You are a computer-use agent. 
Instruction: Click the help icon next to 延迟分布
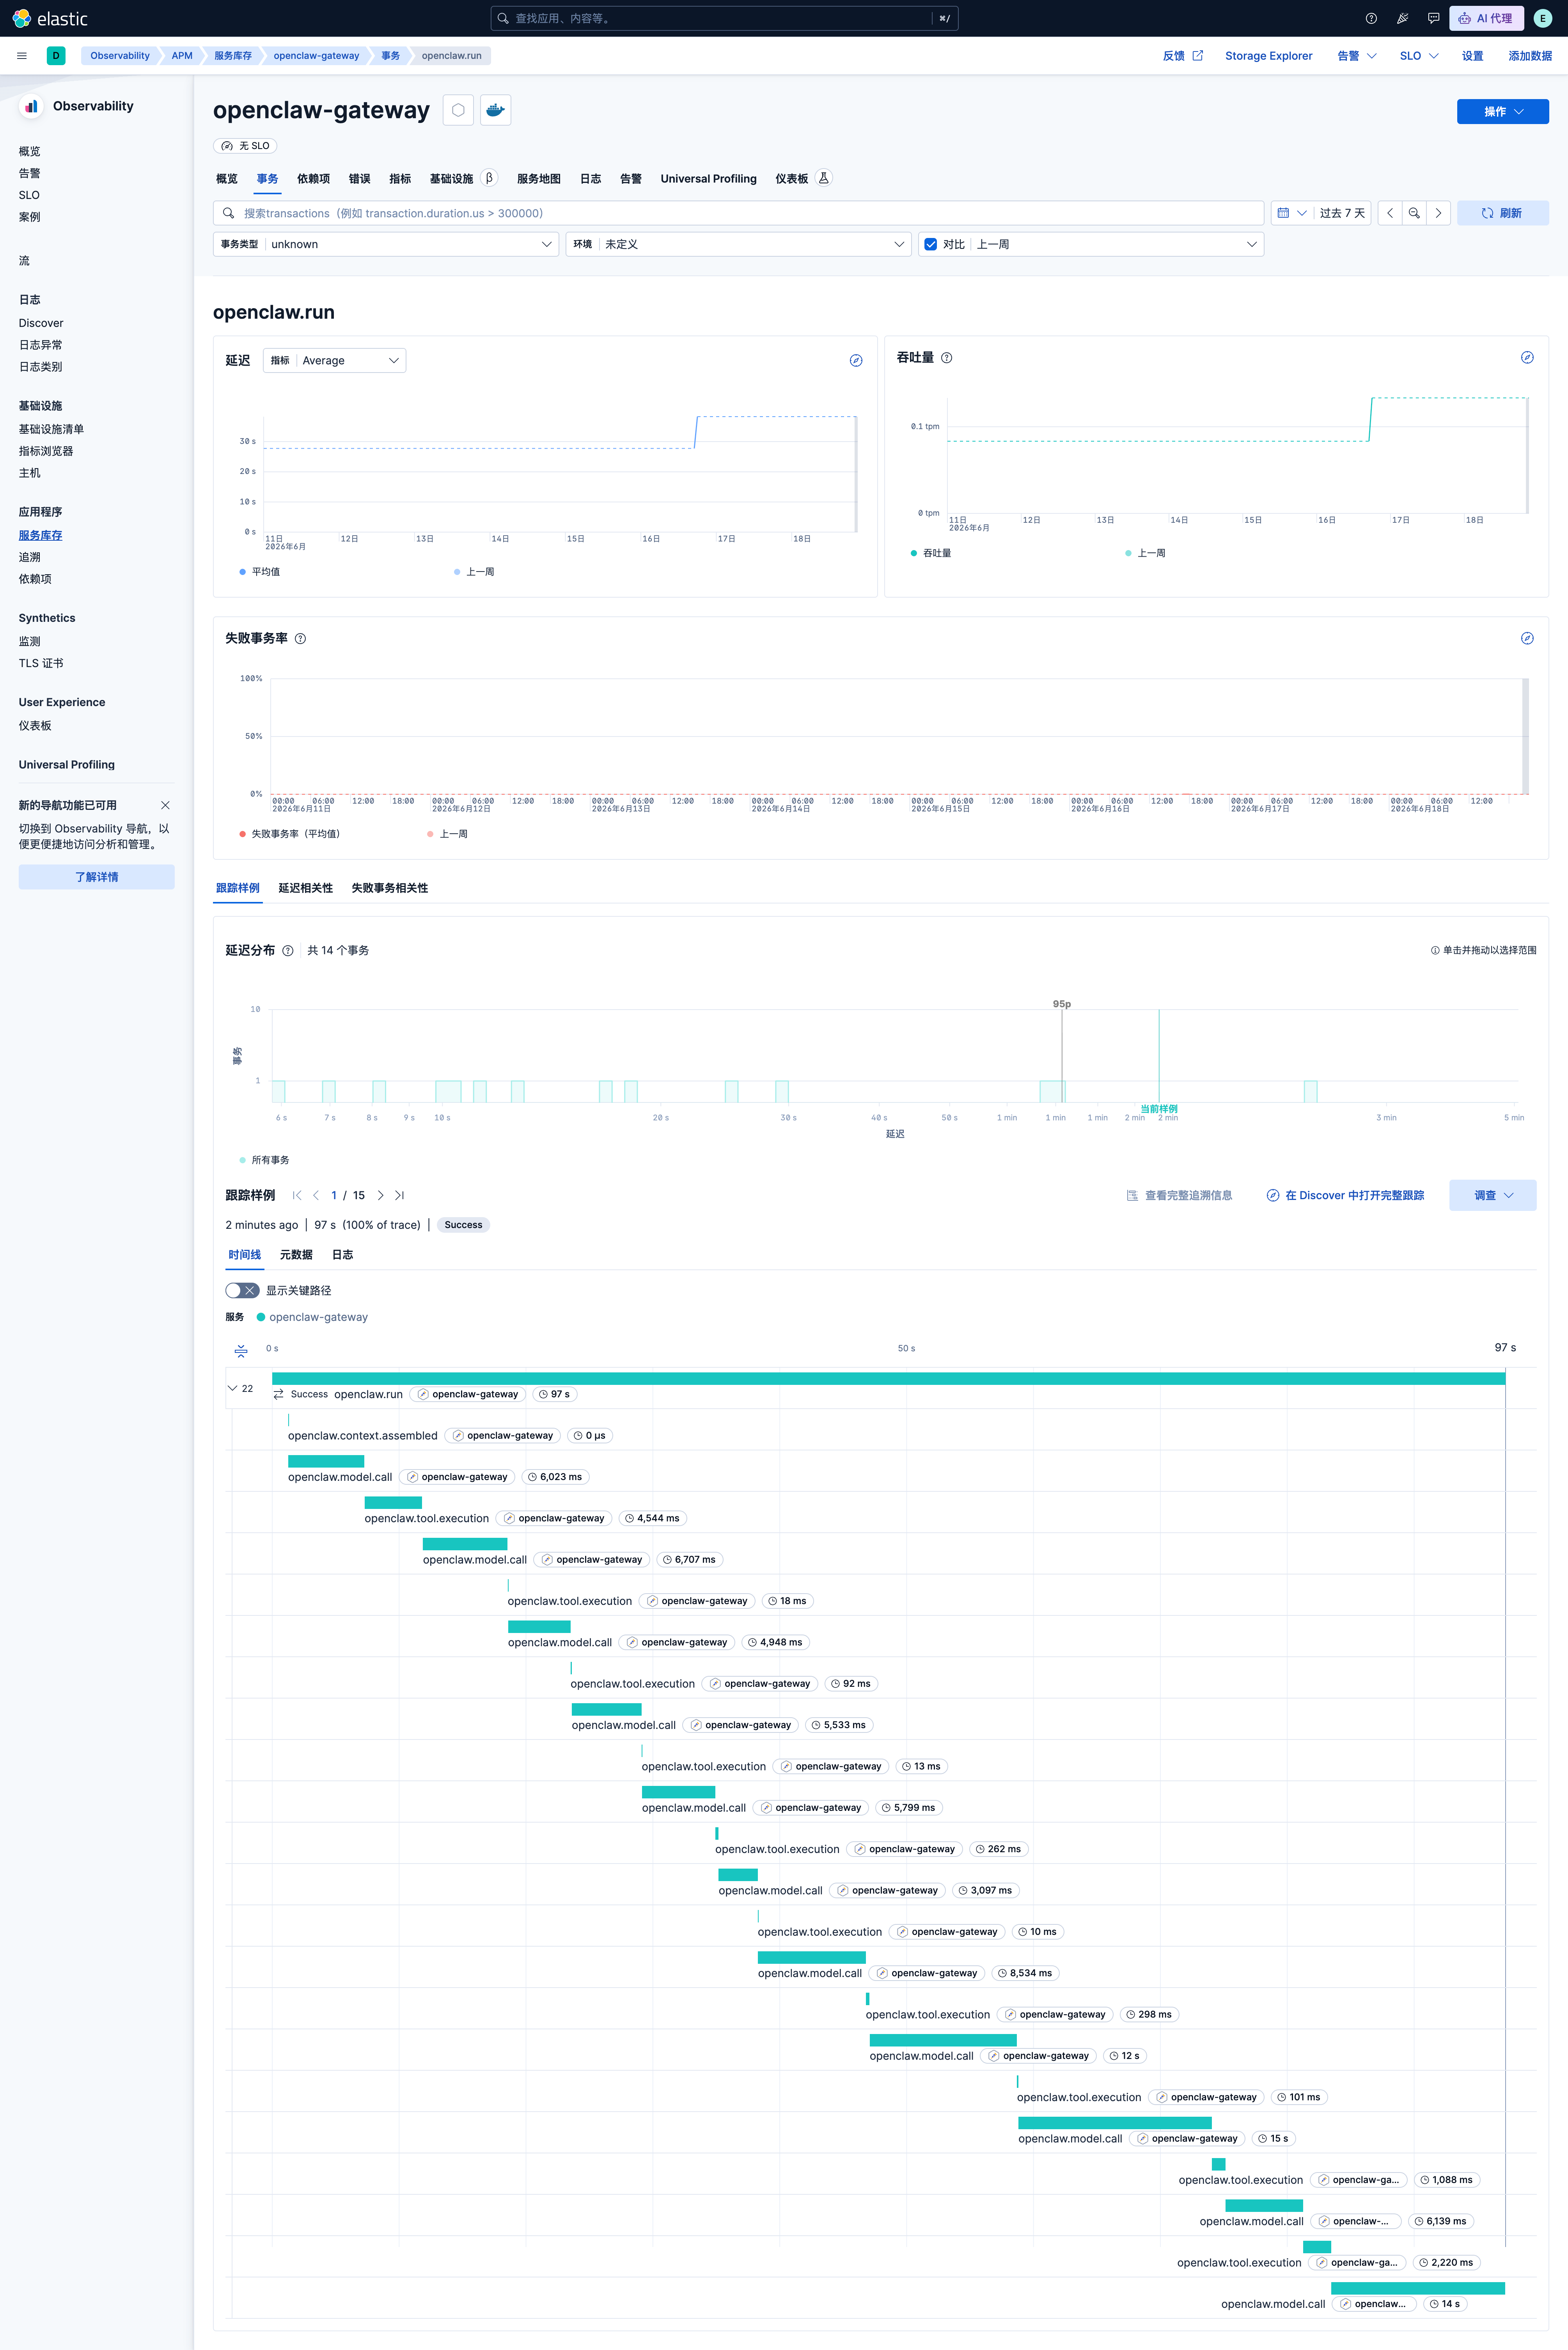(288, 951)
